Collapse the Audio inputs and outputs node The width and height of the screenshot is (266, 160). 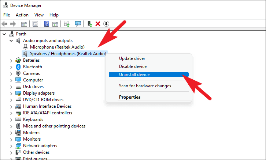click(11, 41)
